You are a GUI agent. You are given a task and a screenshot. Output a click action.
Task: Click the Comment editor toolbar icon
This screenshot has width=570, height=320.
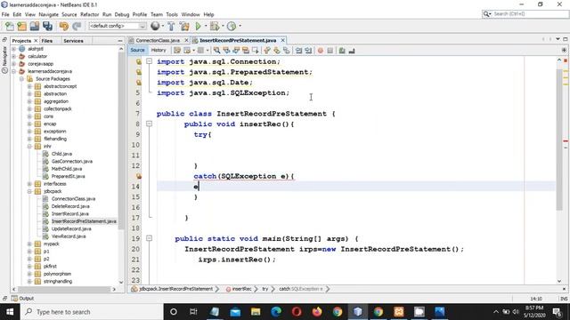click(342, 51)
